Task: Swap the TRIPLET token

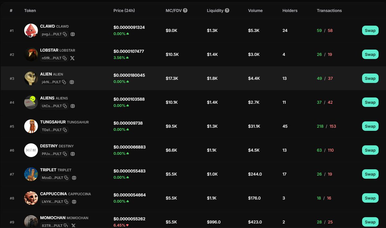Action: pos(370,174)
